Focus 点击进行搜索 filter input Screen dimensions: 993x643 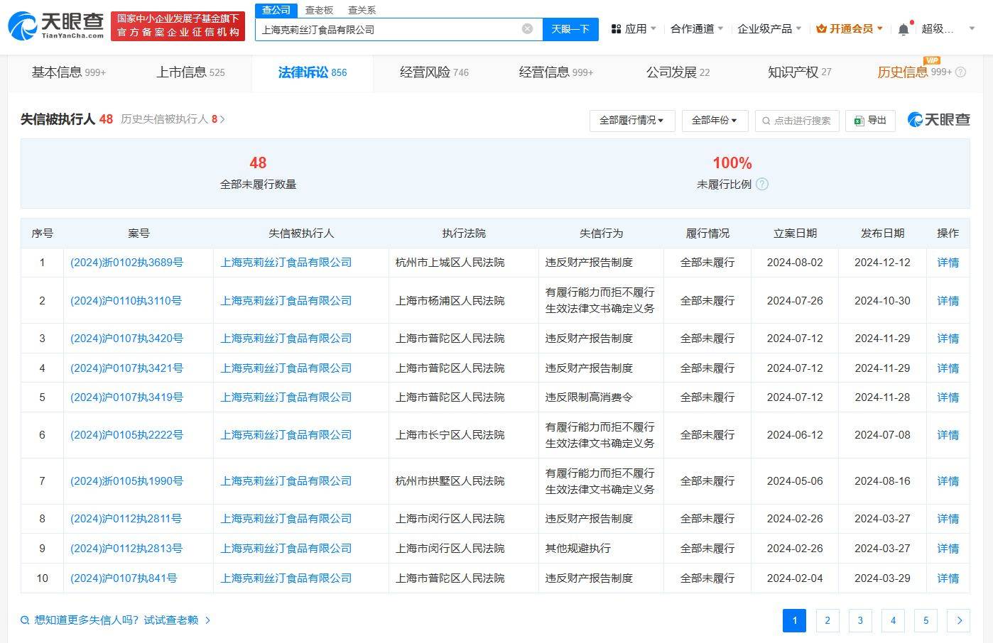(797, 121)
